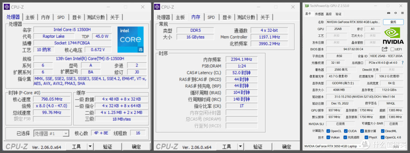Click CPU-Z title icon in processor window
The width and height of the screenshot is (410, 153).
pos(7,7)
